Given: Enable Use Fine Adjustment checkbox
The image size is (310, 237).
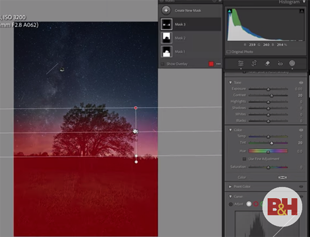Looking at the screenshot, I should point(244,159).
